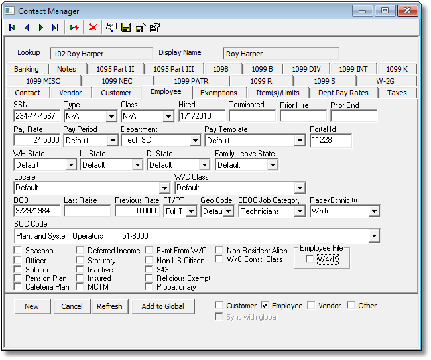
Task: Open the Type dropdown
Action: (x=111, y=116)
